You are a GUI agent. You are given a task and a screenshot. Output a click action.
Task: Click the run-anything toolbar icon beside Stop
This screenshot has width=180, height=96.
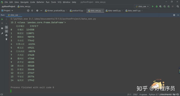click(x=169, y=6)
